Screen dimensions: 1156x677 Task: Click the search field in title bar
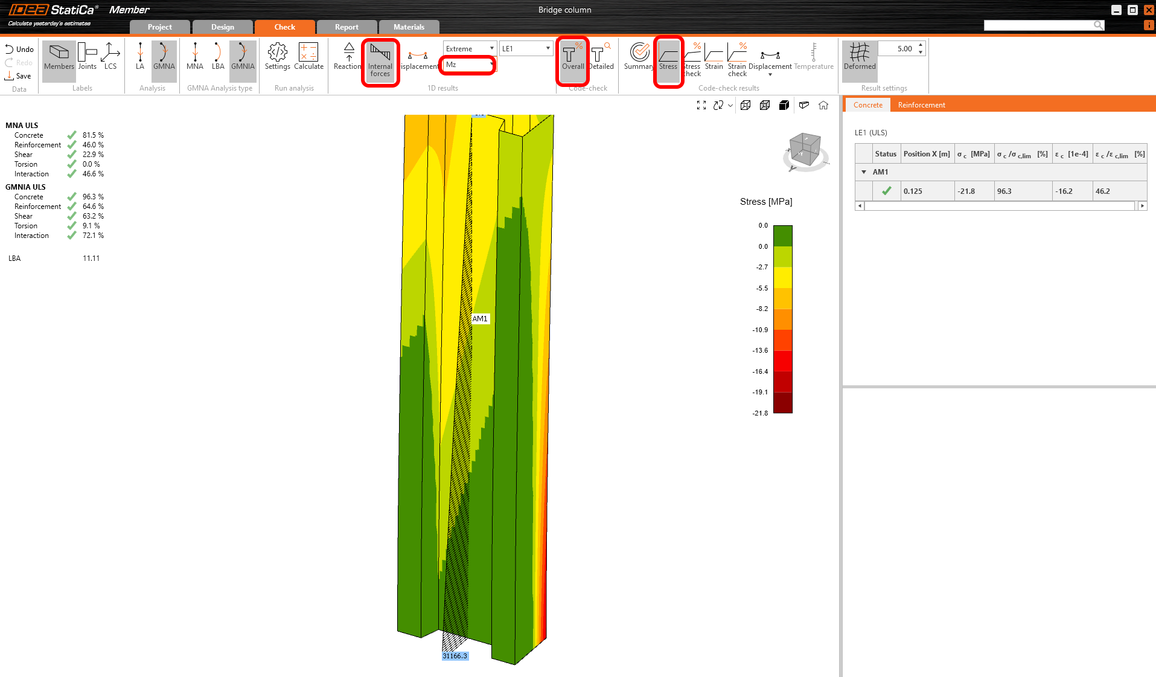1038,25
